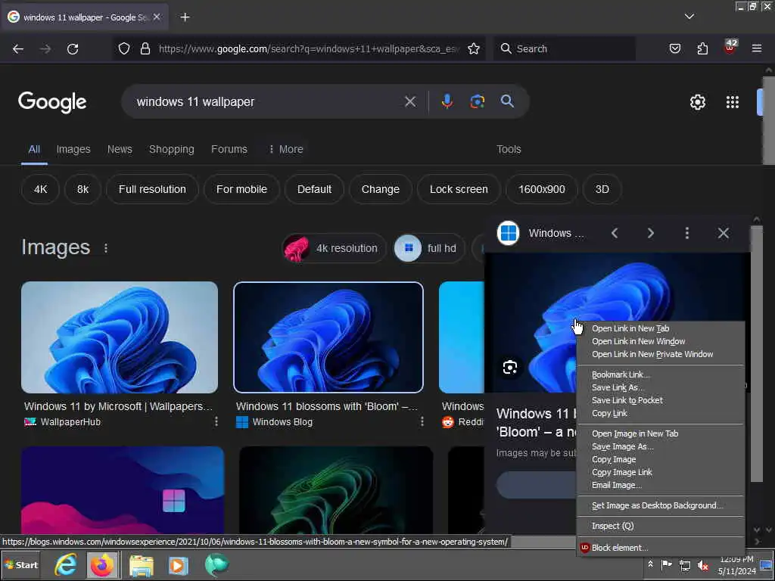This screenshot has width=775, height=581.
Task: Open the Windows Start button
Action: (x=21, y=564)
